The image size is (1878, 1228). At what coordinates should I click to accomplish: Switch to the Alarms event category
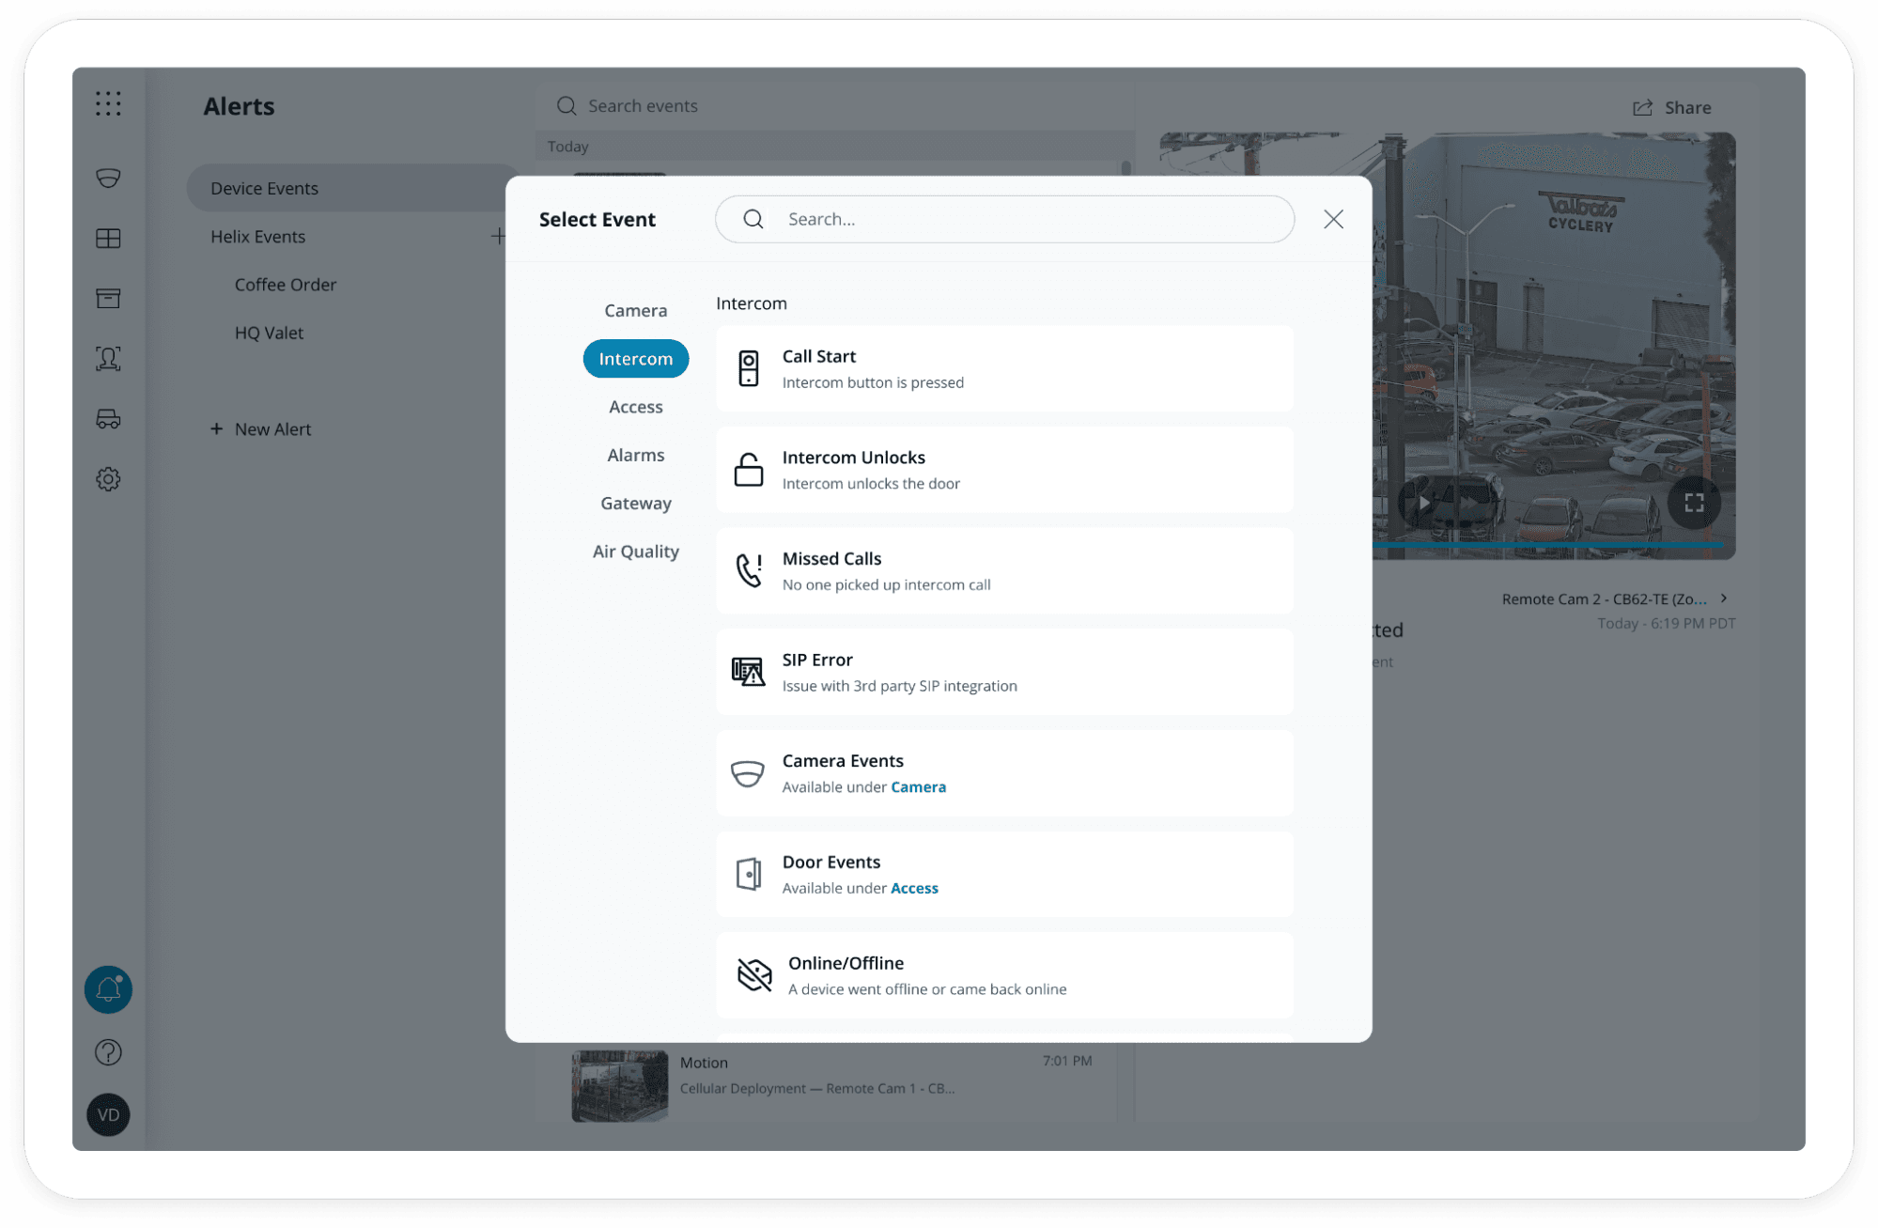[x=635, y=455]
